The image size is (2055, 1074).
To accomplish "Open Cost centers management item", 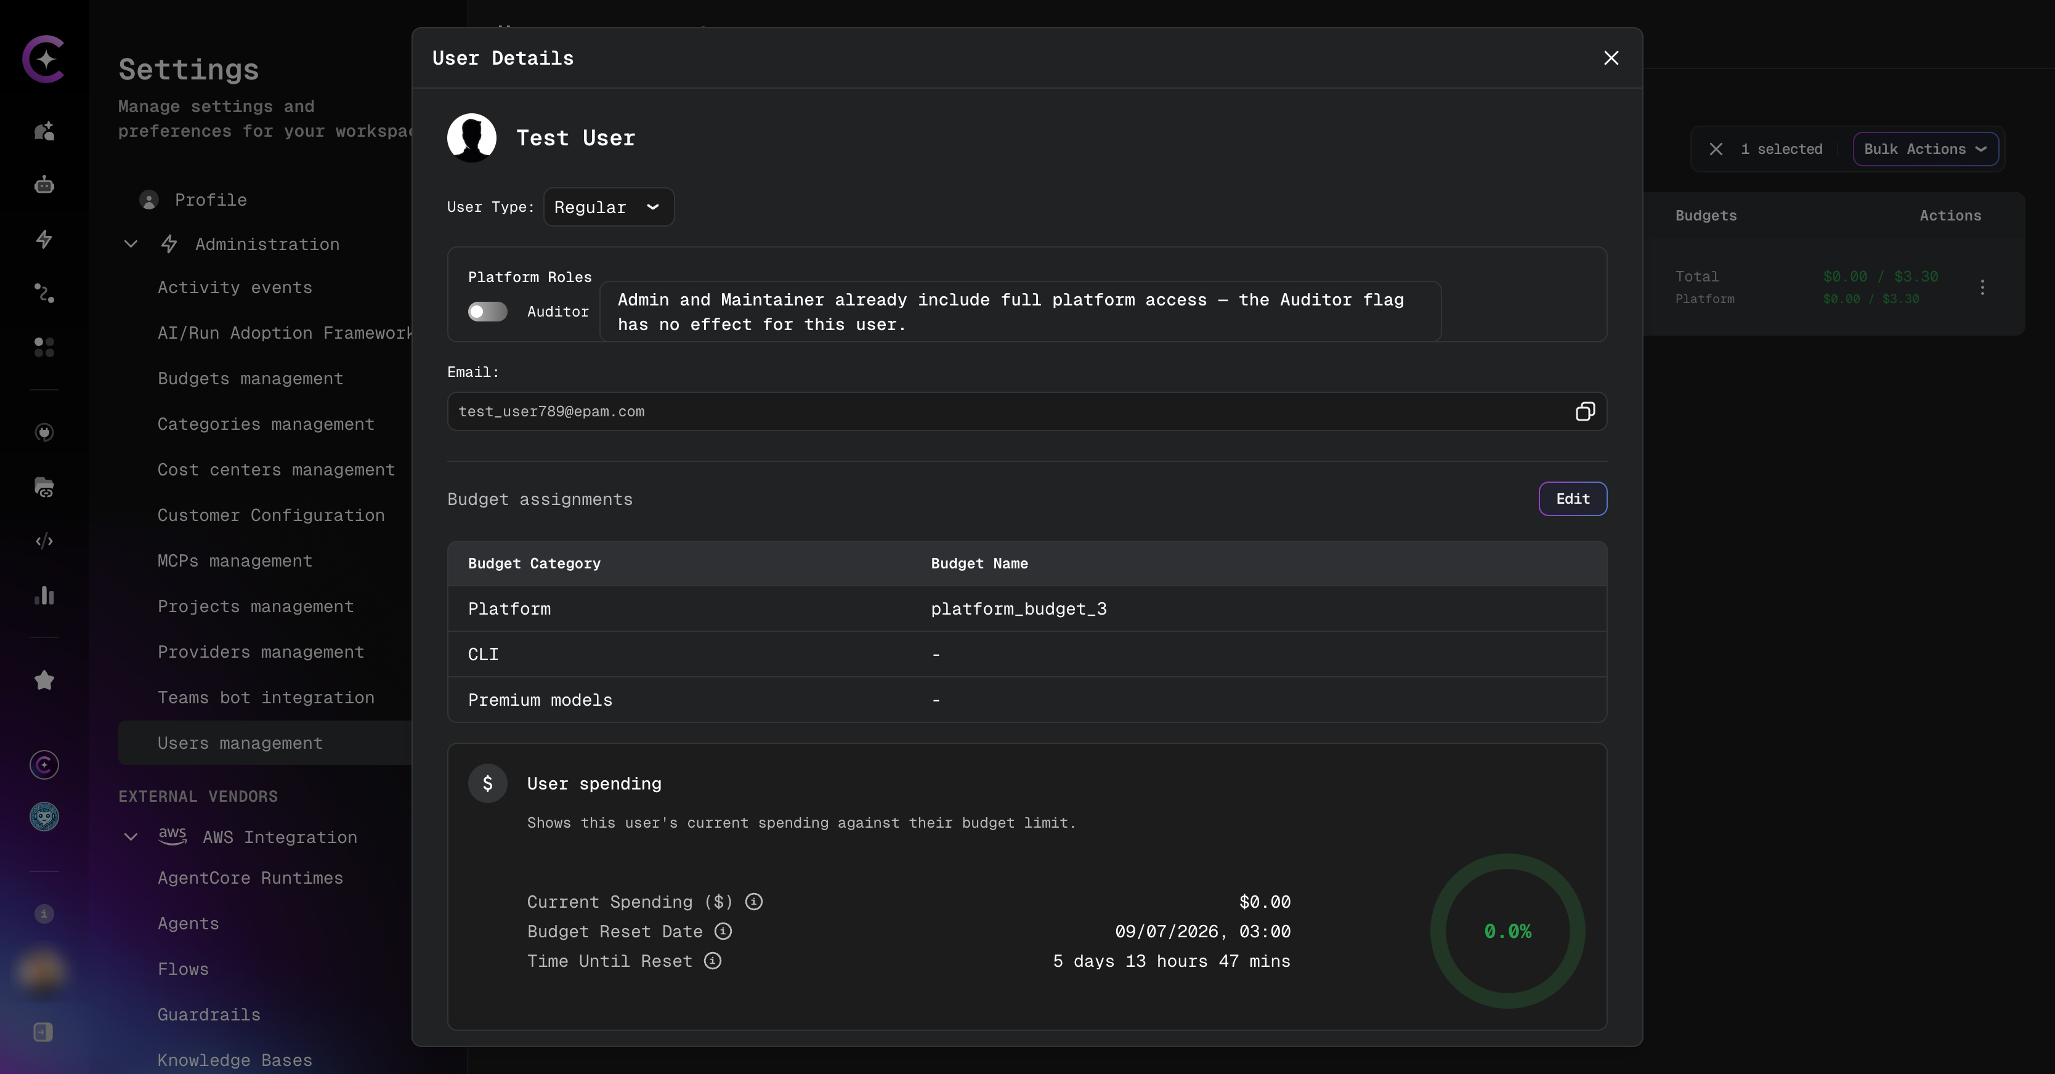I will click(276, 470).
